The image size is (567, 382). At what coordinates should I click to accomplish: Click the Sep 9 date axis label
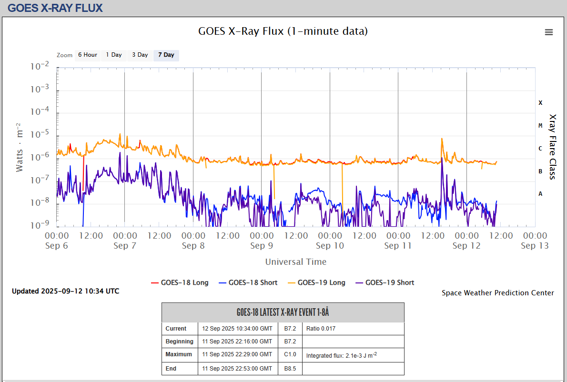click(258, 246)
